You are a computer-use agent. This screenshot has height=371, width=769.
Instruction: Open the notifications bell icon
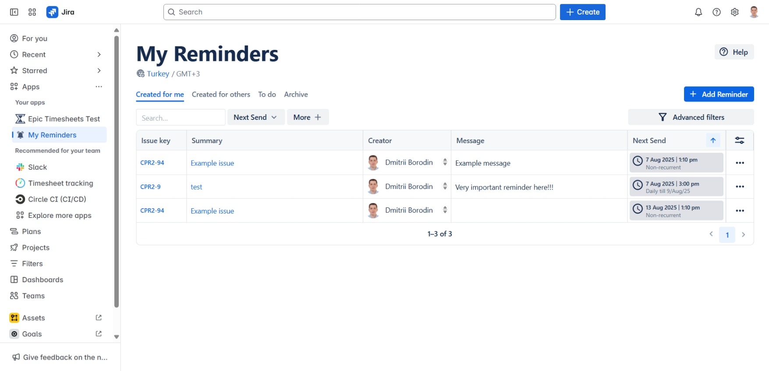coord(698,12)
